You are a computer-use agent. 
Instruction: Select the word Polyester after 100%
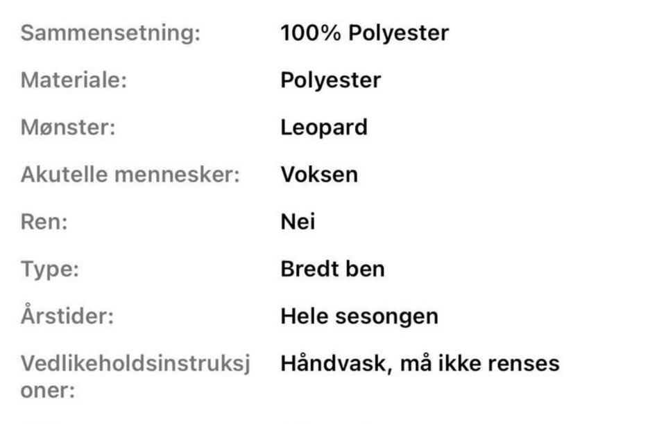click(398, 33)
